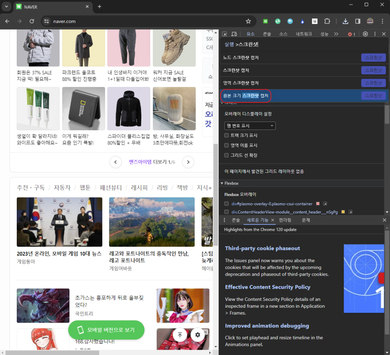Image resolution: width=390 pixels, height=355 pixels.
Task: Show next 맨즈아이템 page
Action: click(188, 162)
